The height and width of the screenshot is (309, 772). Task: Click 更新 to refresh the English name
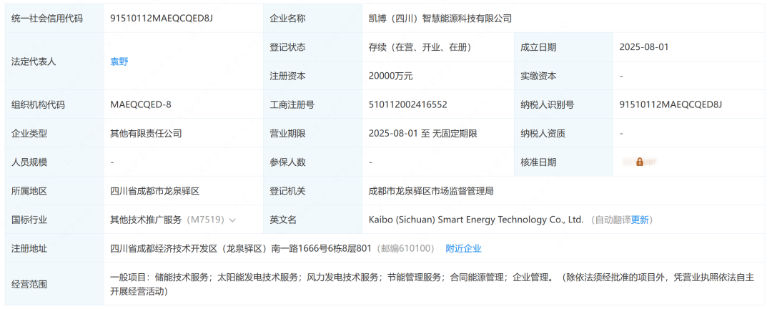pyautogui.click(x=640, y=220)
